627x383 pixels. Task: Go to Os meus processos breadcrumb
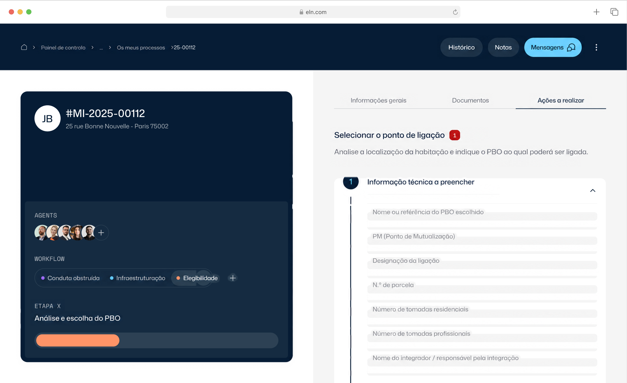[x=141, y=47]
